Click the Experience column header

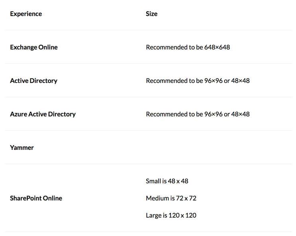point(26,14)
